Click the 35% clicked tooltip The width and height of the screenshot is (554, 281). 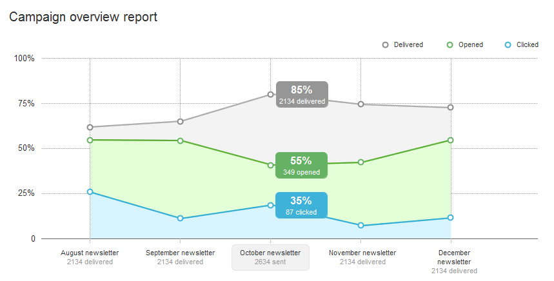click(302, 205)
